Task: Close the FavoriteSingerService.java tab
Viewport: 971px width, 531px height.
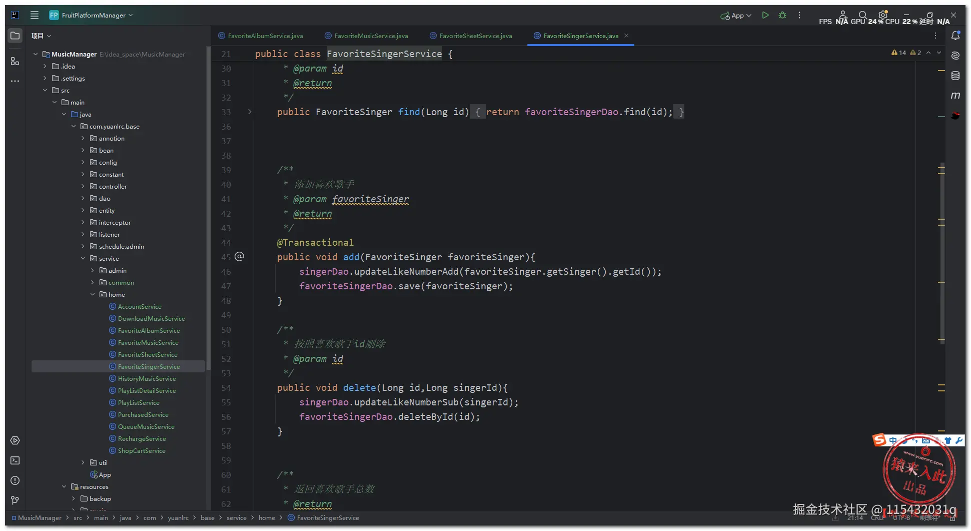Action: point(626,36)
